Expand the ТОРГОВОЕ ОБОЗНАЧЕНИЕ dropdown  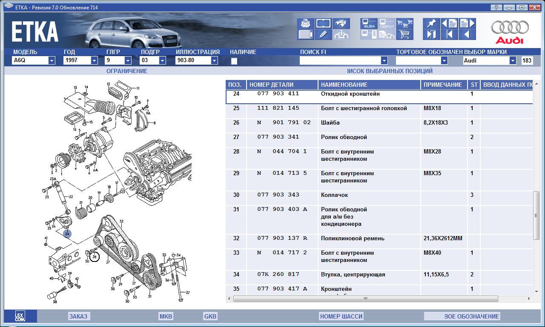click(445, 61)
